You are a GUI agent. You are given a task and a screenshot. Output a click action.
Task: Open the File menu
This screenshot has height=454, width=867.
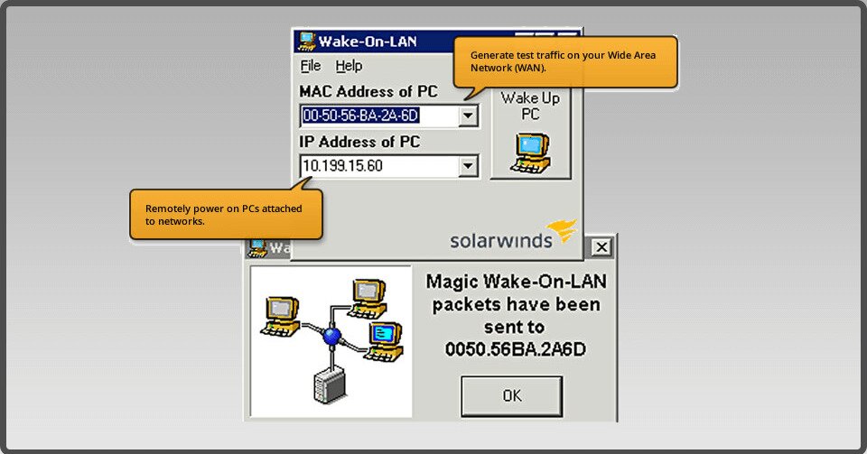click(x=310, y=66)
